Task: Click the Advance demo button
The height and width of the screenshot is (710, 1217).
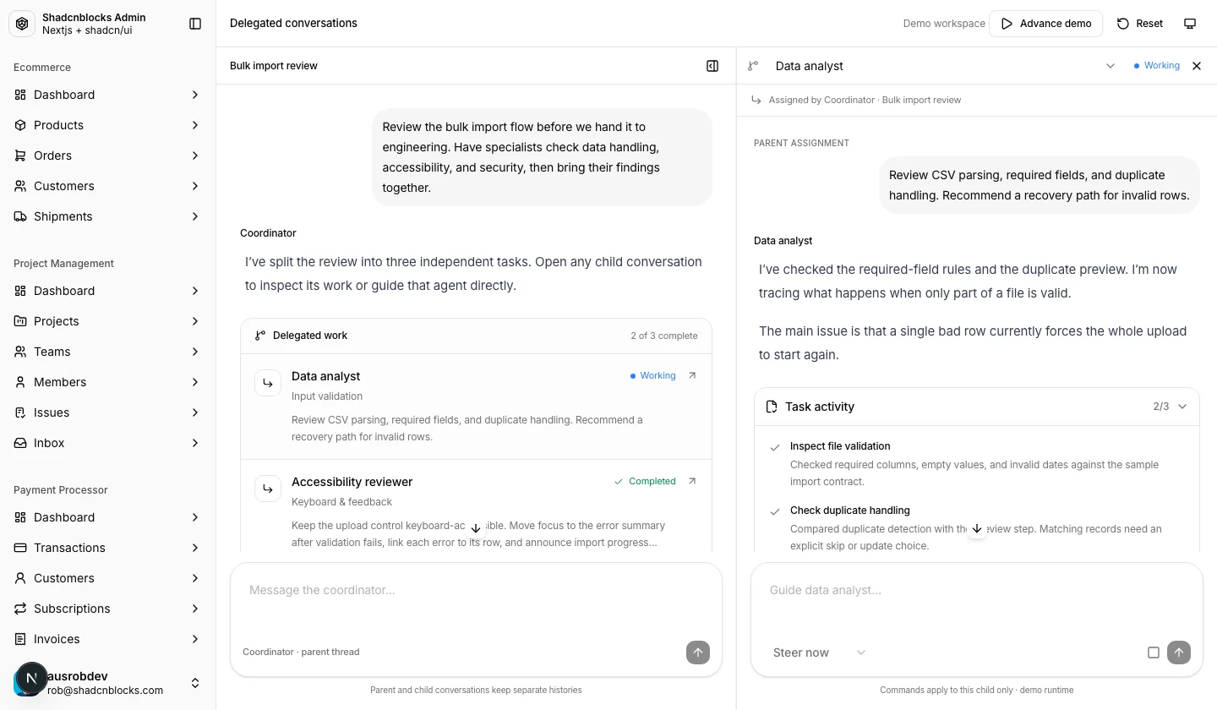Action: [x=1046, y=24]
